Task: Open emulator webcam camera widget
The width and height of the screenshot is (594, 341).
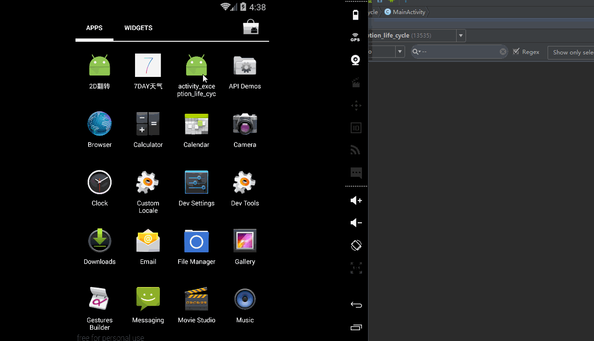Action: coord(356,60)
